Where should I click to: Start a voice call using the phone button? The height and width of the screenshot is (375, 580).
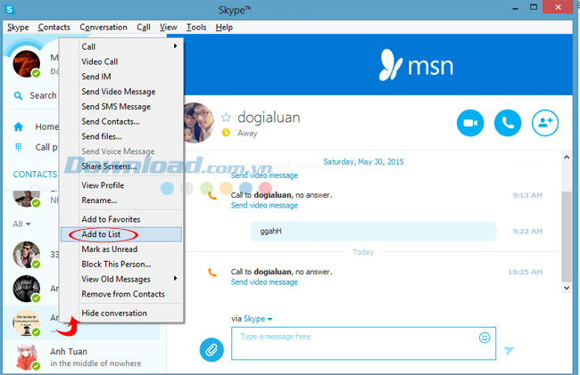tap(508, 123)
